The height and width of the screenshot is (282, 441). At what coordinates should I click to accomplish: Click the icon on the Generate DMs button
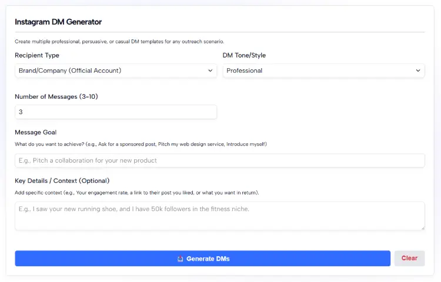coord(181,258)
